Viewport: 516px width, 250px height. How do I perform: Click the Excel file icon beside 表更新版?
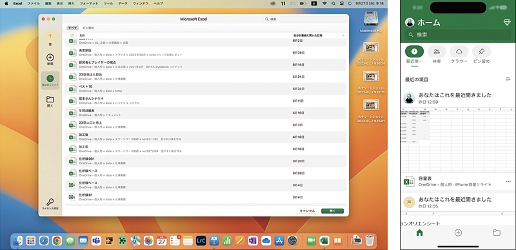coord(72,53)
